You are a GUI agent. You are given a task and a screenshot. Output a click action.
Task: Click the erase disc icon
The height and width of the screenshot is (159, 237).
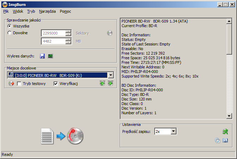tap(11, 84)
